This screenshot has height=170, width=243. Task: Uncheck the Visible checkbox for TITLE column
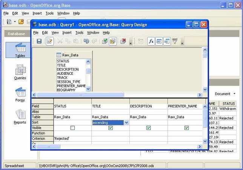(x=111, y=128)
